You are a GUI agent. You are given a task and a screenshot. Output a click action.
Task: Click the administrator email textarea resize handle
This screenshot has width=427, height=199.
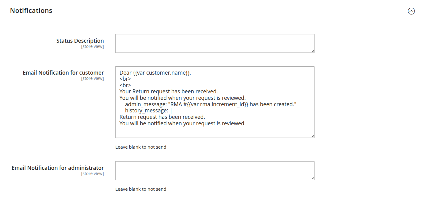click(313, 178)
